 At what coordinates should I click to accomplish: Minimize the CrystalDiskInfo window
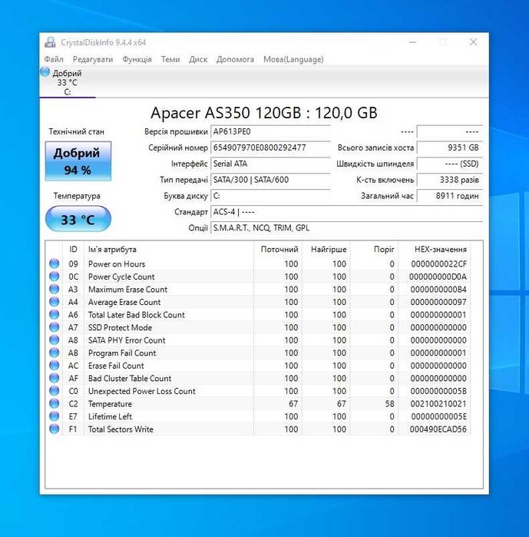coord(412,42)
